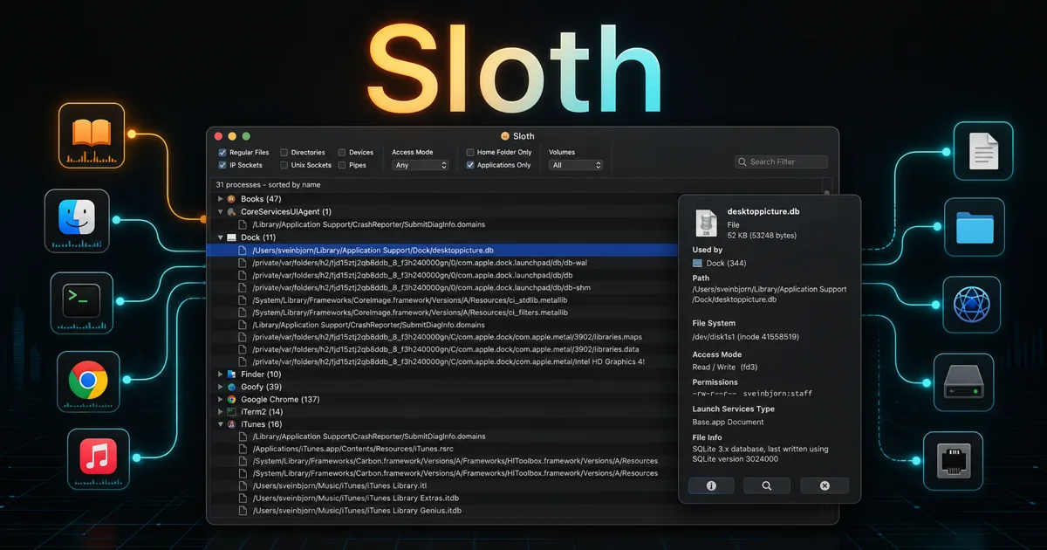Expand the Books (47) disclosure triangle

click(220, 199)
